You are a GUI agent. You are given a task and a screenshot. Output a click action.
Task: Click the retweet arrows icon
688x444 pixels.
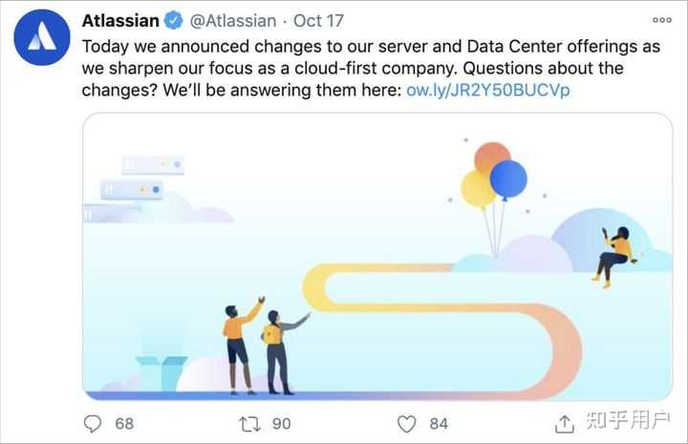(x=249, y=423)
